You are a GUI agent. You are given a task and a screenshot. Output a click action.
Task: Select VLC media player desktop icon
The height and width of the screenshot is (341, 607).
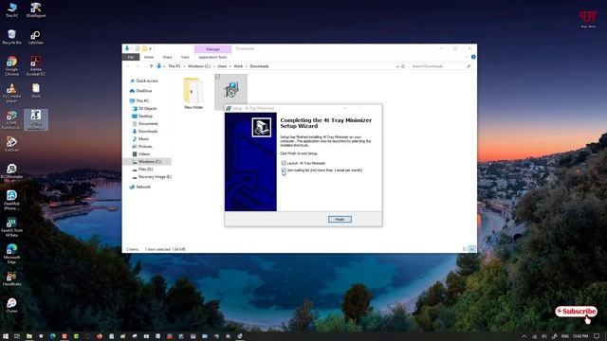click(11, 93)
